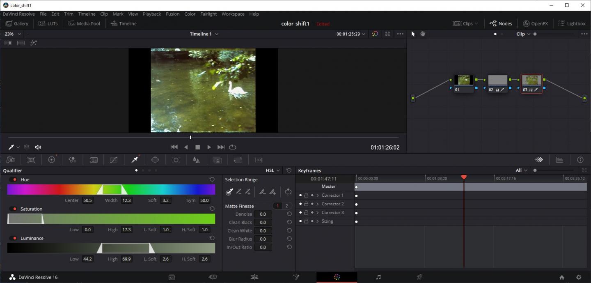Open the Playback menu
Viewport: 591px width, 283px height.
(x=152, y=14)
